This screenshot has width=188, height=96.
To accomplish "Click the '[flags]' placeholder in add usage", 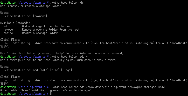I will (x=67, y=70).
